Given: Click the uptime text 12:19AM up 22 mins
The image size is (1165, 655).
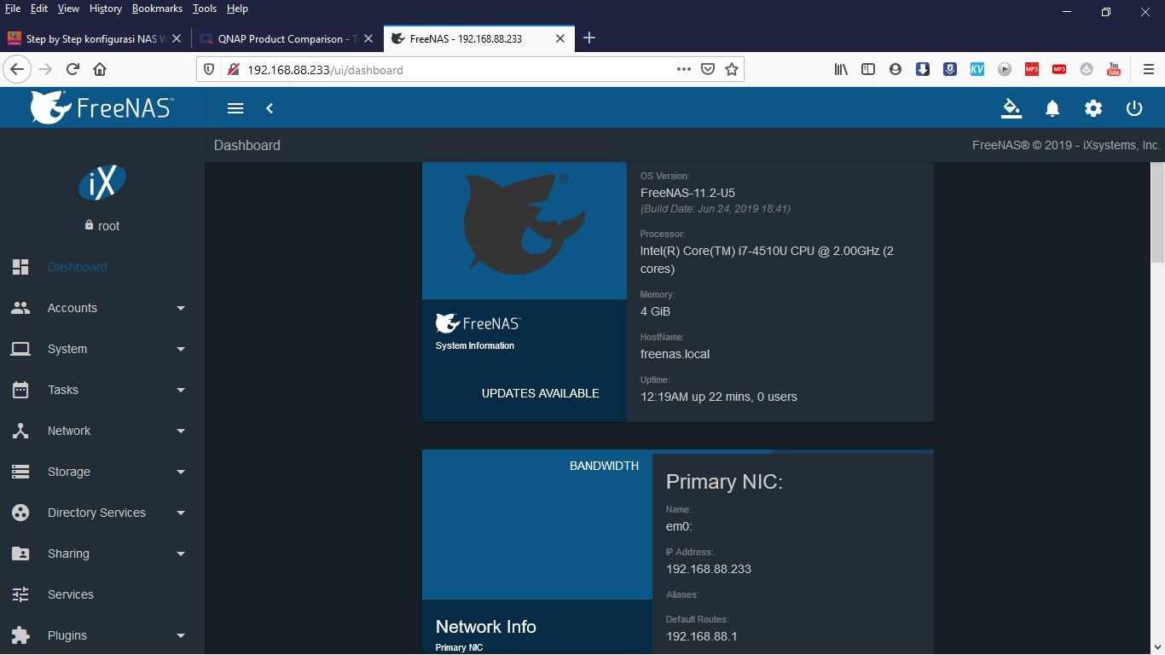Looking at the screenshot, I should point(719,397).
